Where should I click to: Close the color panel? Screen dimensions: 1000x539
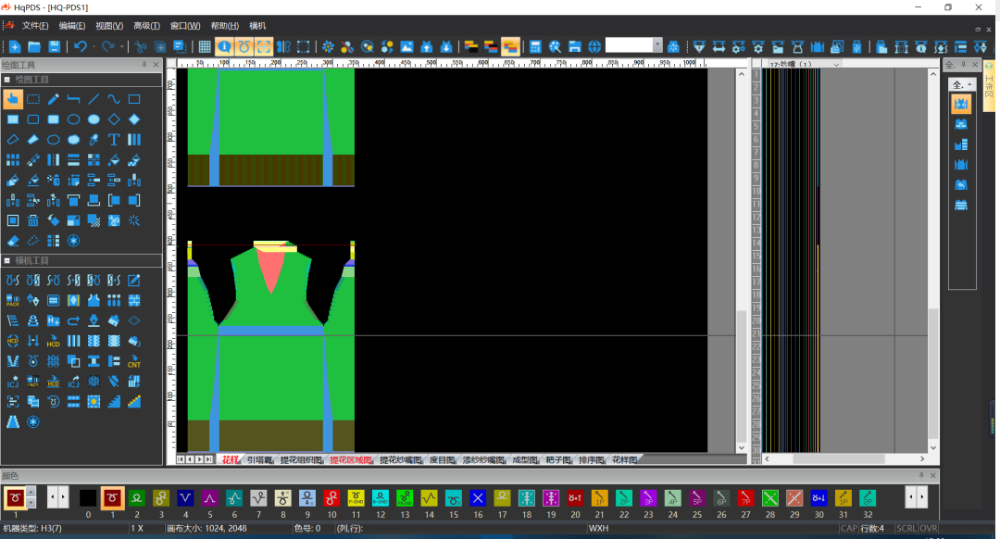pyautogui.click(x=933, y=475)
